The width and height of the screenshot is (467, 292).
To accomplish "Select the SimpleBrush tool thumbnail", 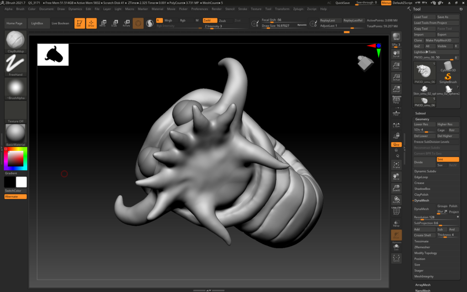I will pyautogui.click(x=448, y=78).
